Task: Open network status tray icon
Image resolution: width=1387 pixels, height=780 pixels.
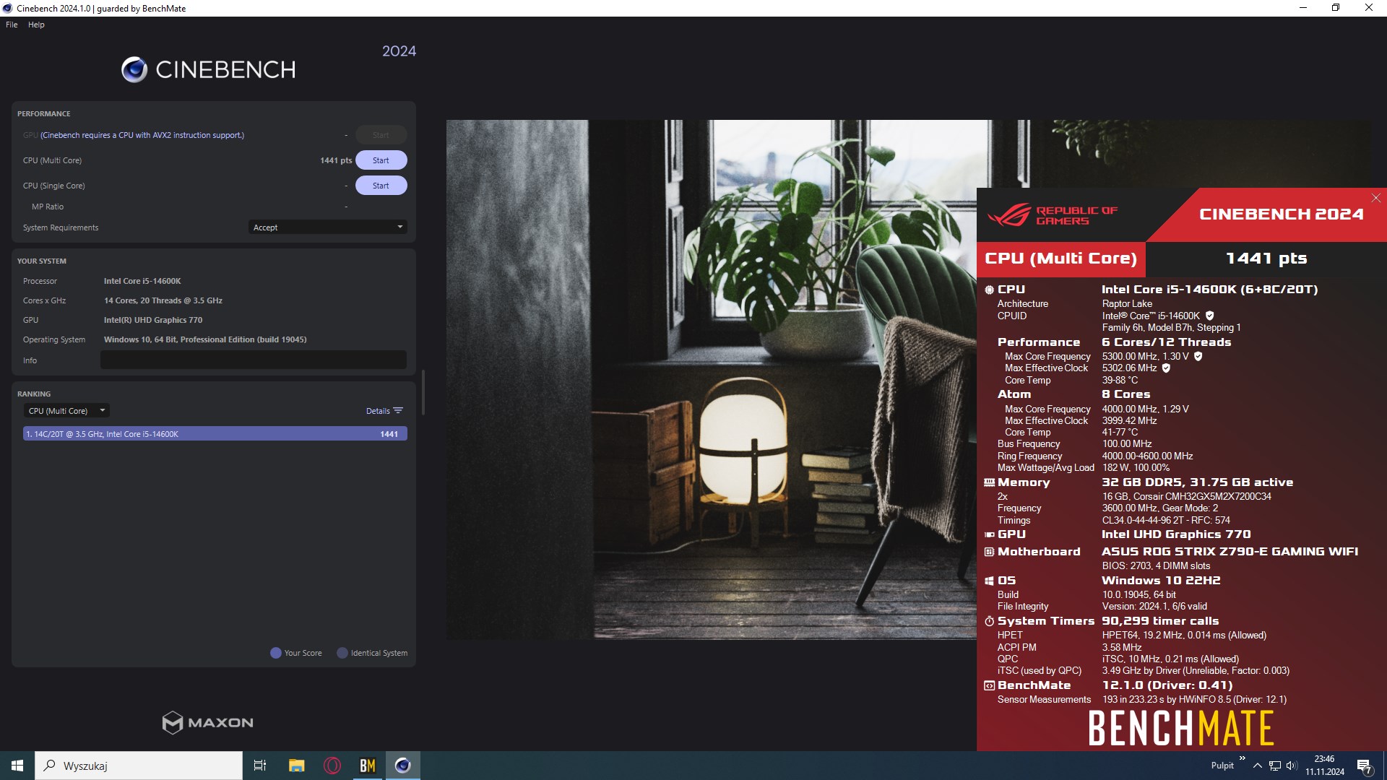Action: point(1275,766)
